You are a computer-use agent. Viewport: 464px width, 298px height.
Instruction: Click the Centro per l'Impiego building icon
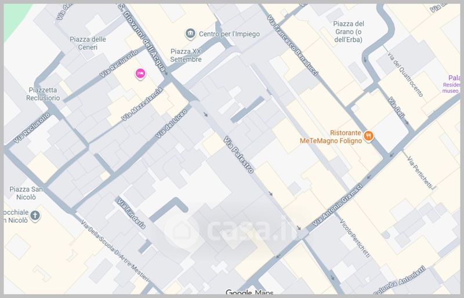point(190,34)
